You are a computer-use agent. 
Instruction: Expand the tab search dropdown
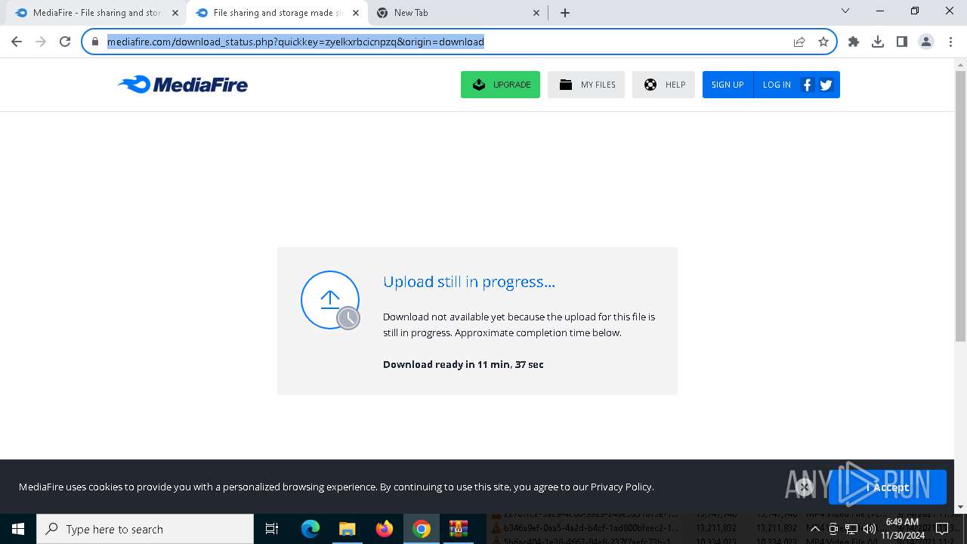845,11
